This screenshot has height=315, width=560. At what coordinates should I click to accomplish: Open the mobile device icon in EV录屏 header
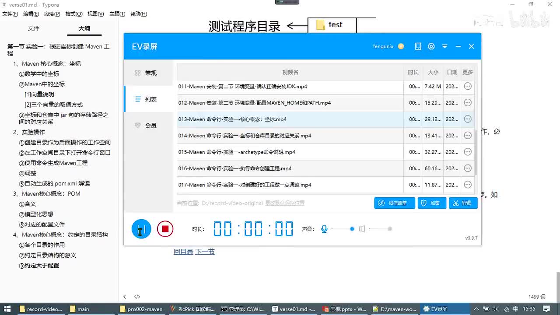418,46
